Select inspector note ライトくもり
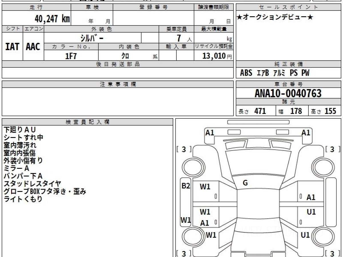 [23, 199]
